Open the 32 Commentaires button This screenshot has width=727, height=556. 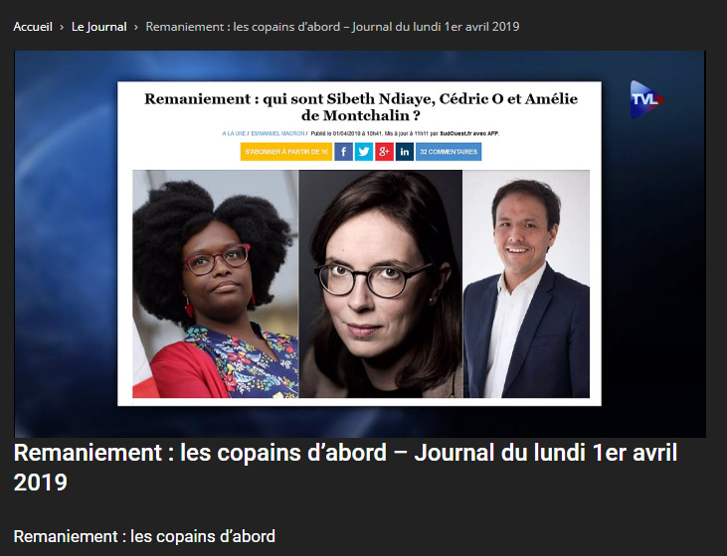point(449,152)
